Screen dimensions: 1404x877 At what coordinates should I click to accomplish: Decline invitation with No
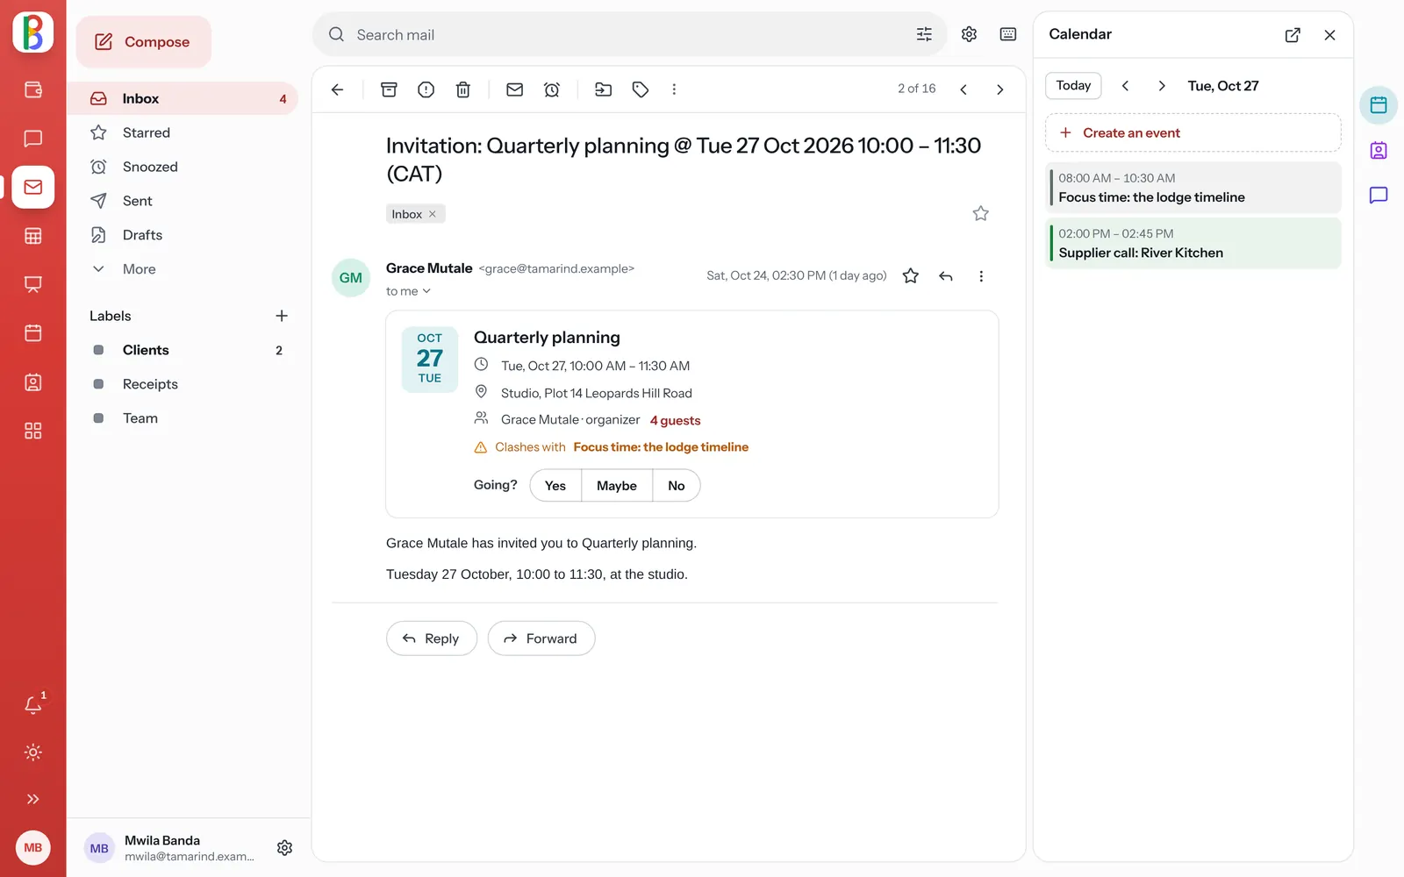point(677,486)
